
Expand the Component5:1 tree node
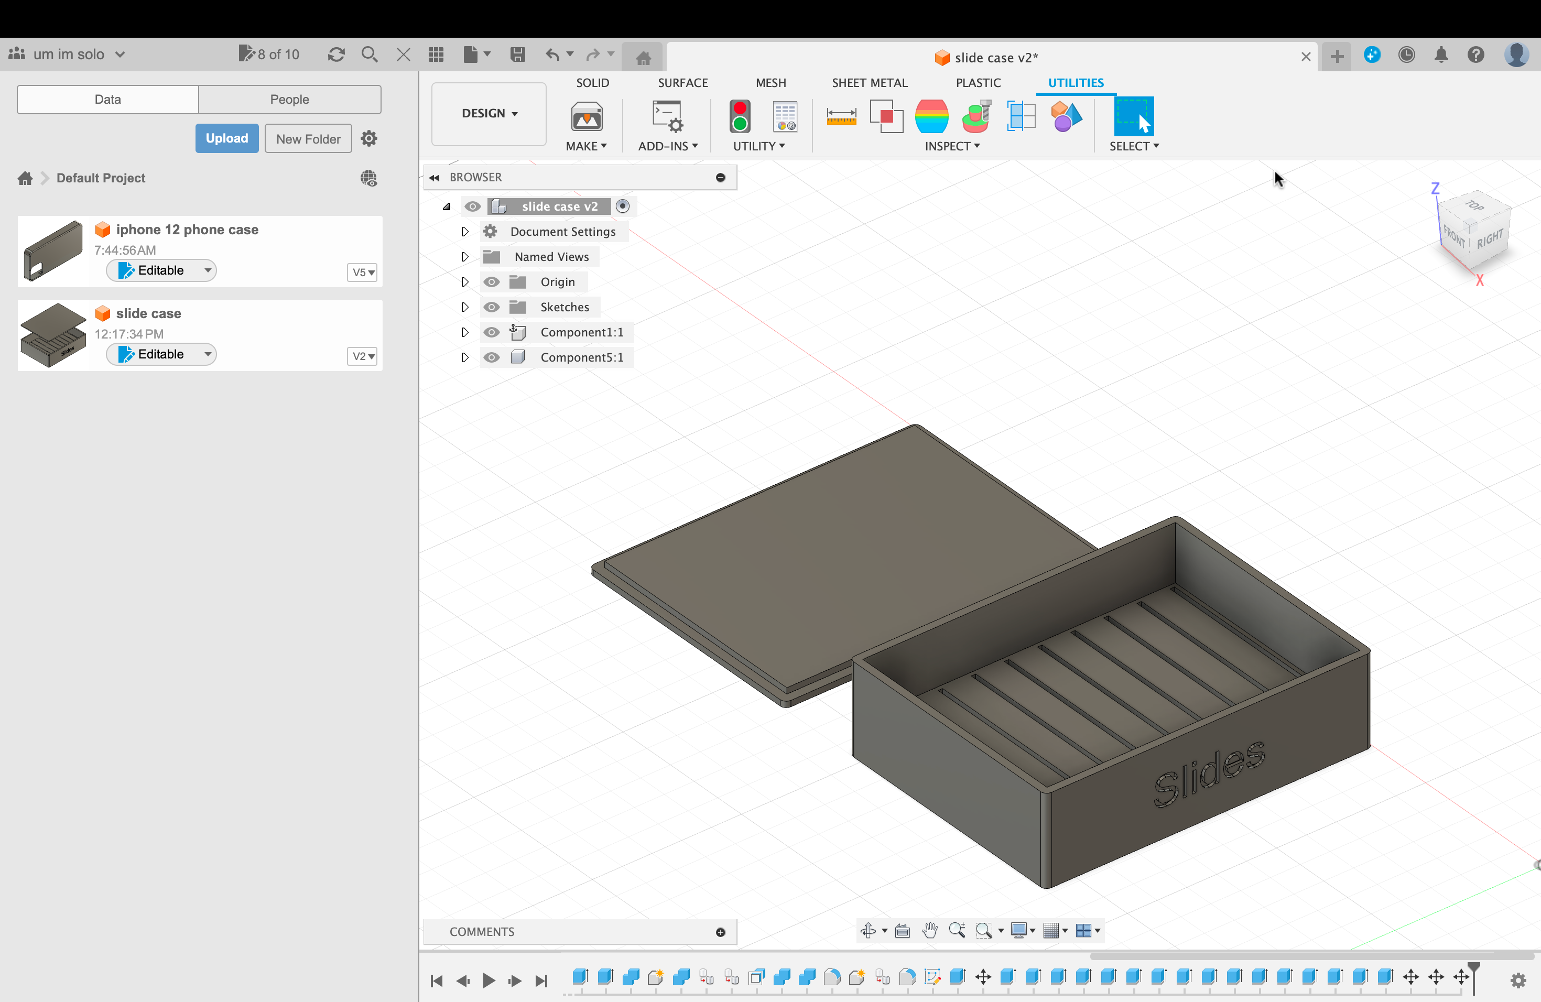point(465,357)
